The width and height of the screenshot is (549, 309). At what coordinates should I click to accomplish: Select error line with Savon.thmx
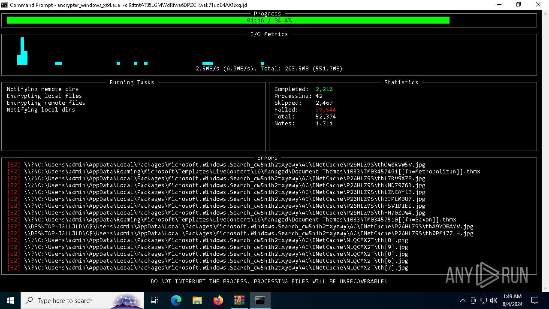pyautogui.click(x=232, y=219)
